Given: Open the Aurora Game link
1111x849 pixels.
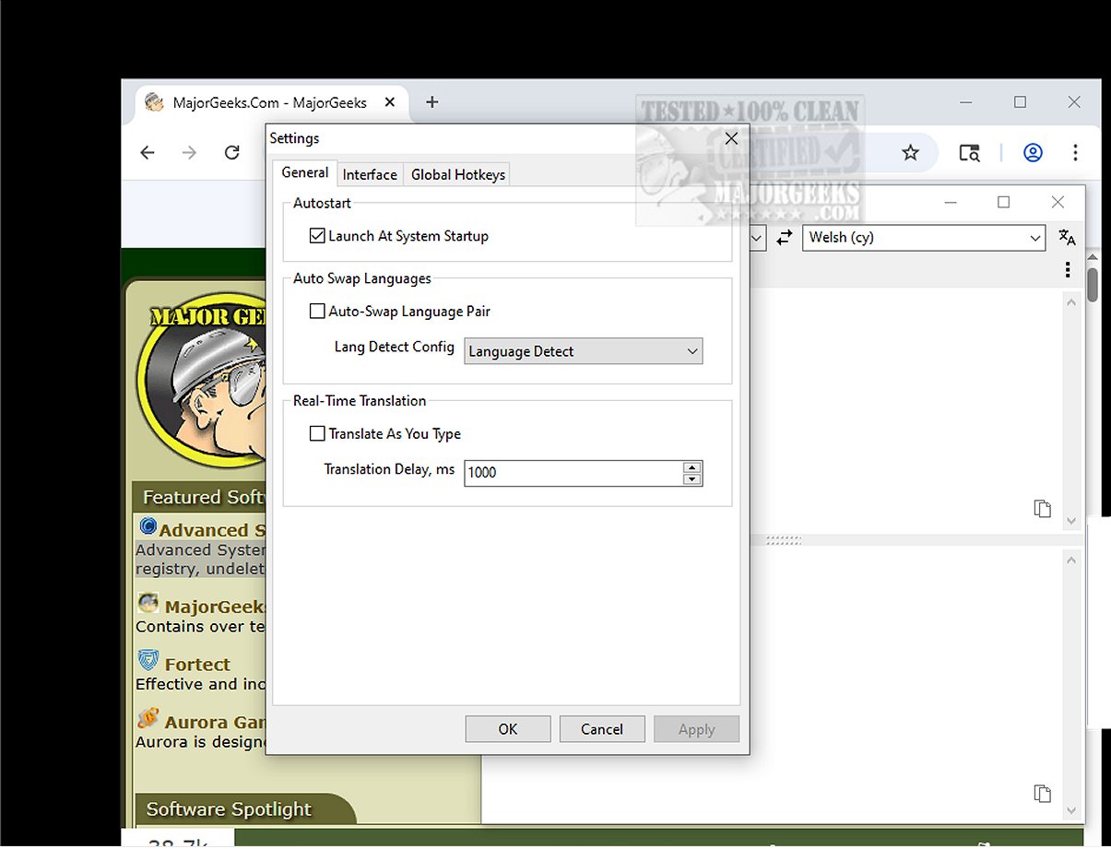Looking at the screenshot, I should tap(215, 722).
